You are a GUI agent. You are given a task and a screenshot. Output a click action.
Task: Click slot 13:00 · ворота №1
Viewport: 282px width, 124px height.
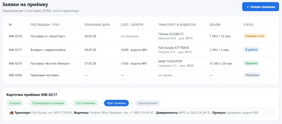pyautogui.click(x=134, y=64)
